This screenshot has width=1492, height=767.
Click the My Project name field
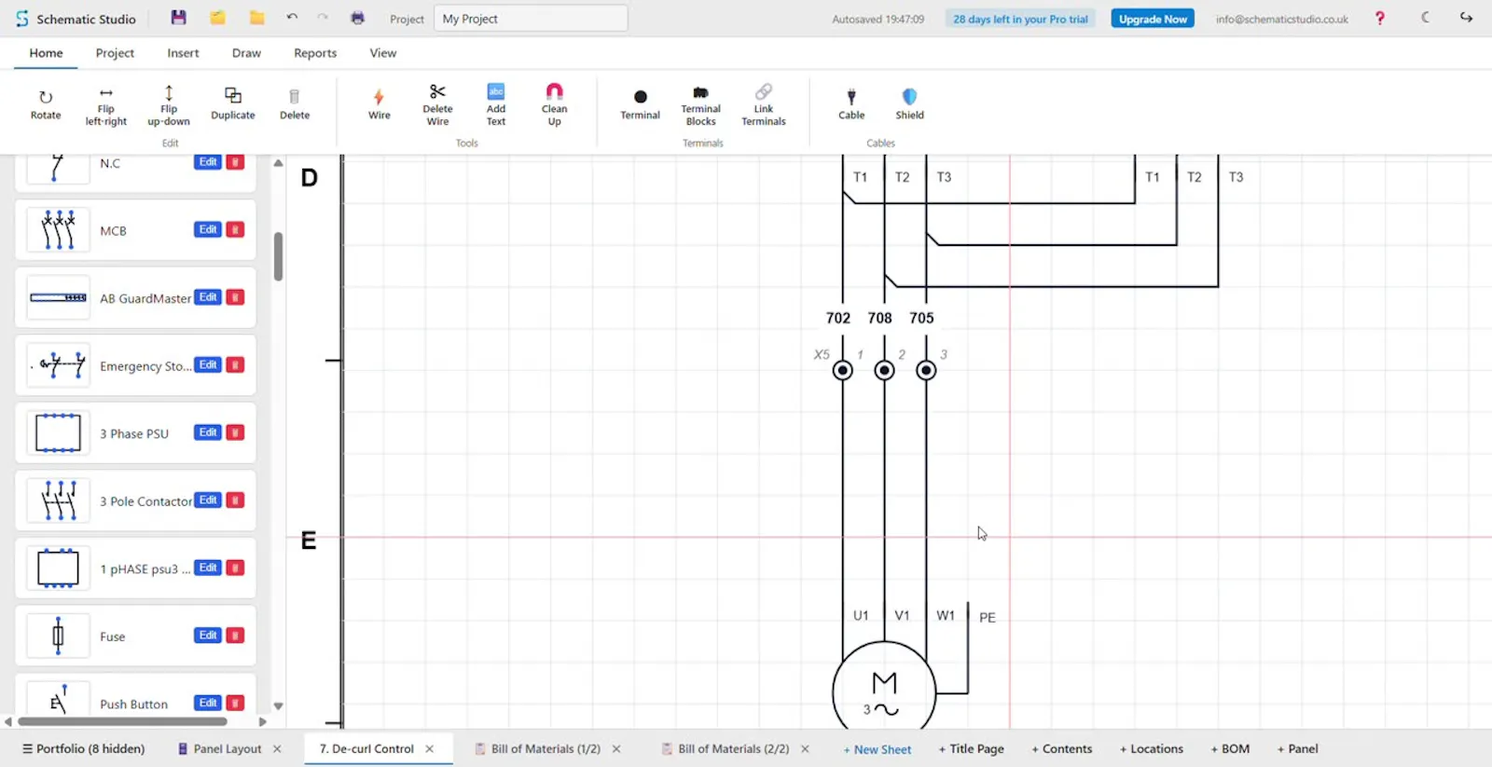(x=531, y=19)
